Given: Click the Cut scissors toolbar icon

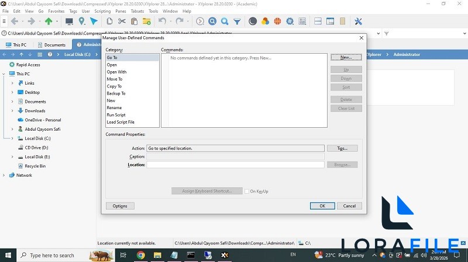Looking at the screenshot, I should [122, 21].
